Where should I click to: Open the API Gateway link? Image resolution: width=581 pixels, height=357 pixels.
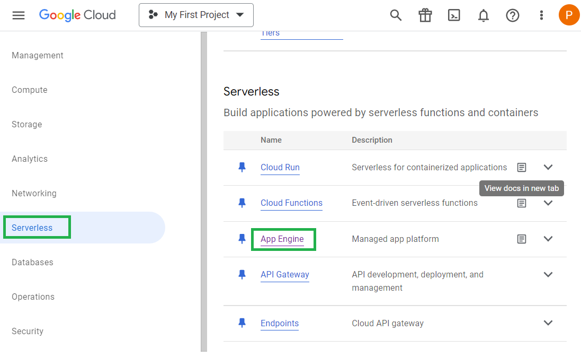coord(285,275)
